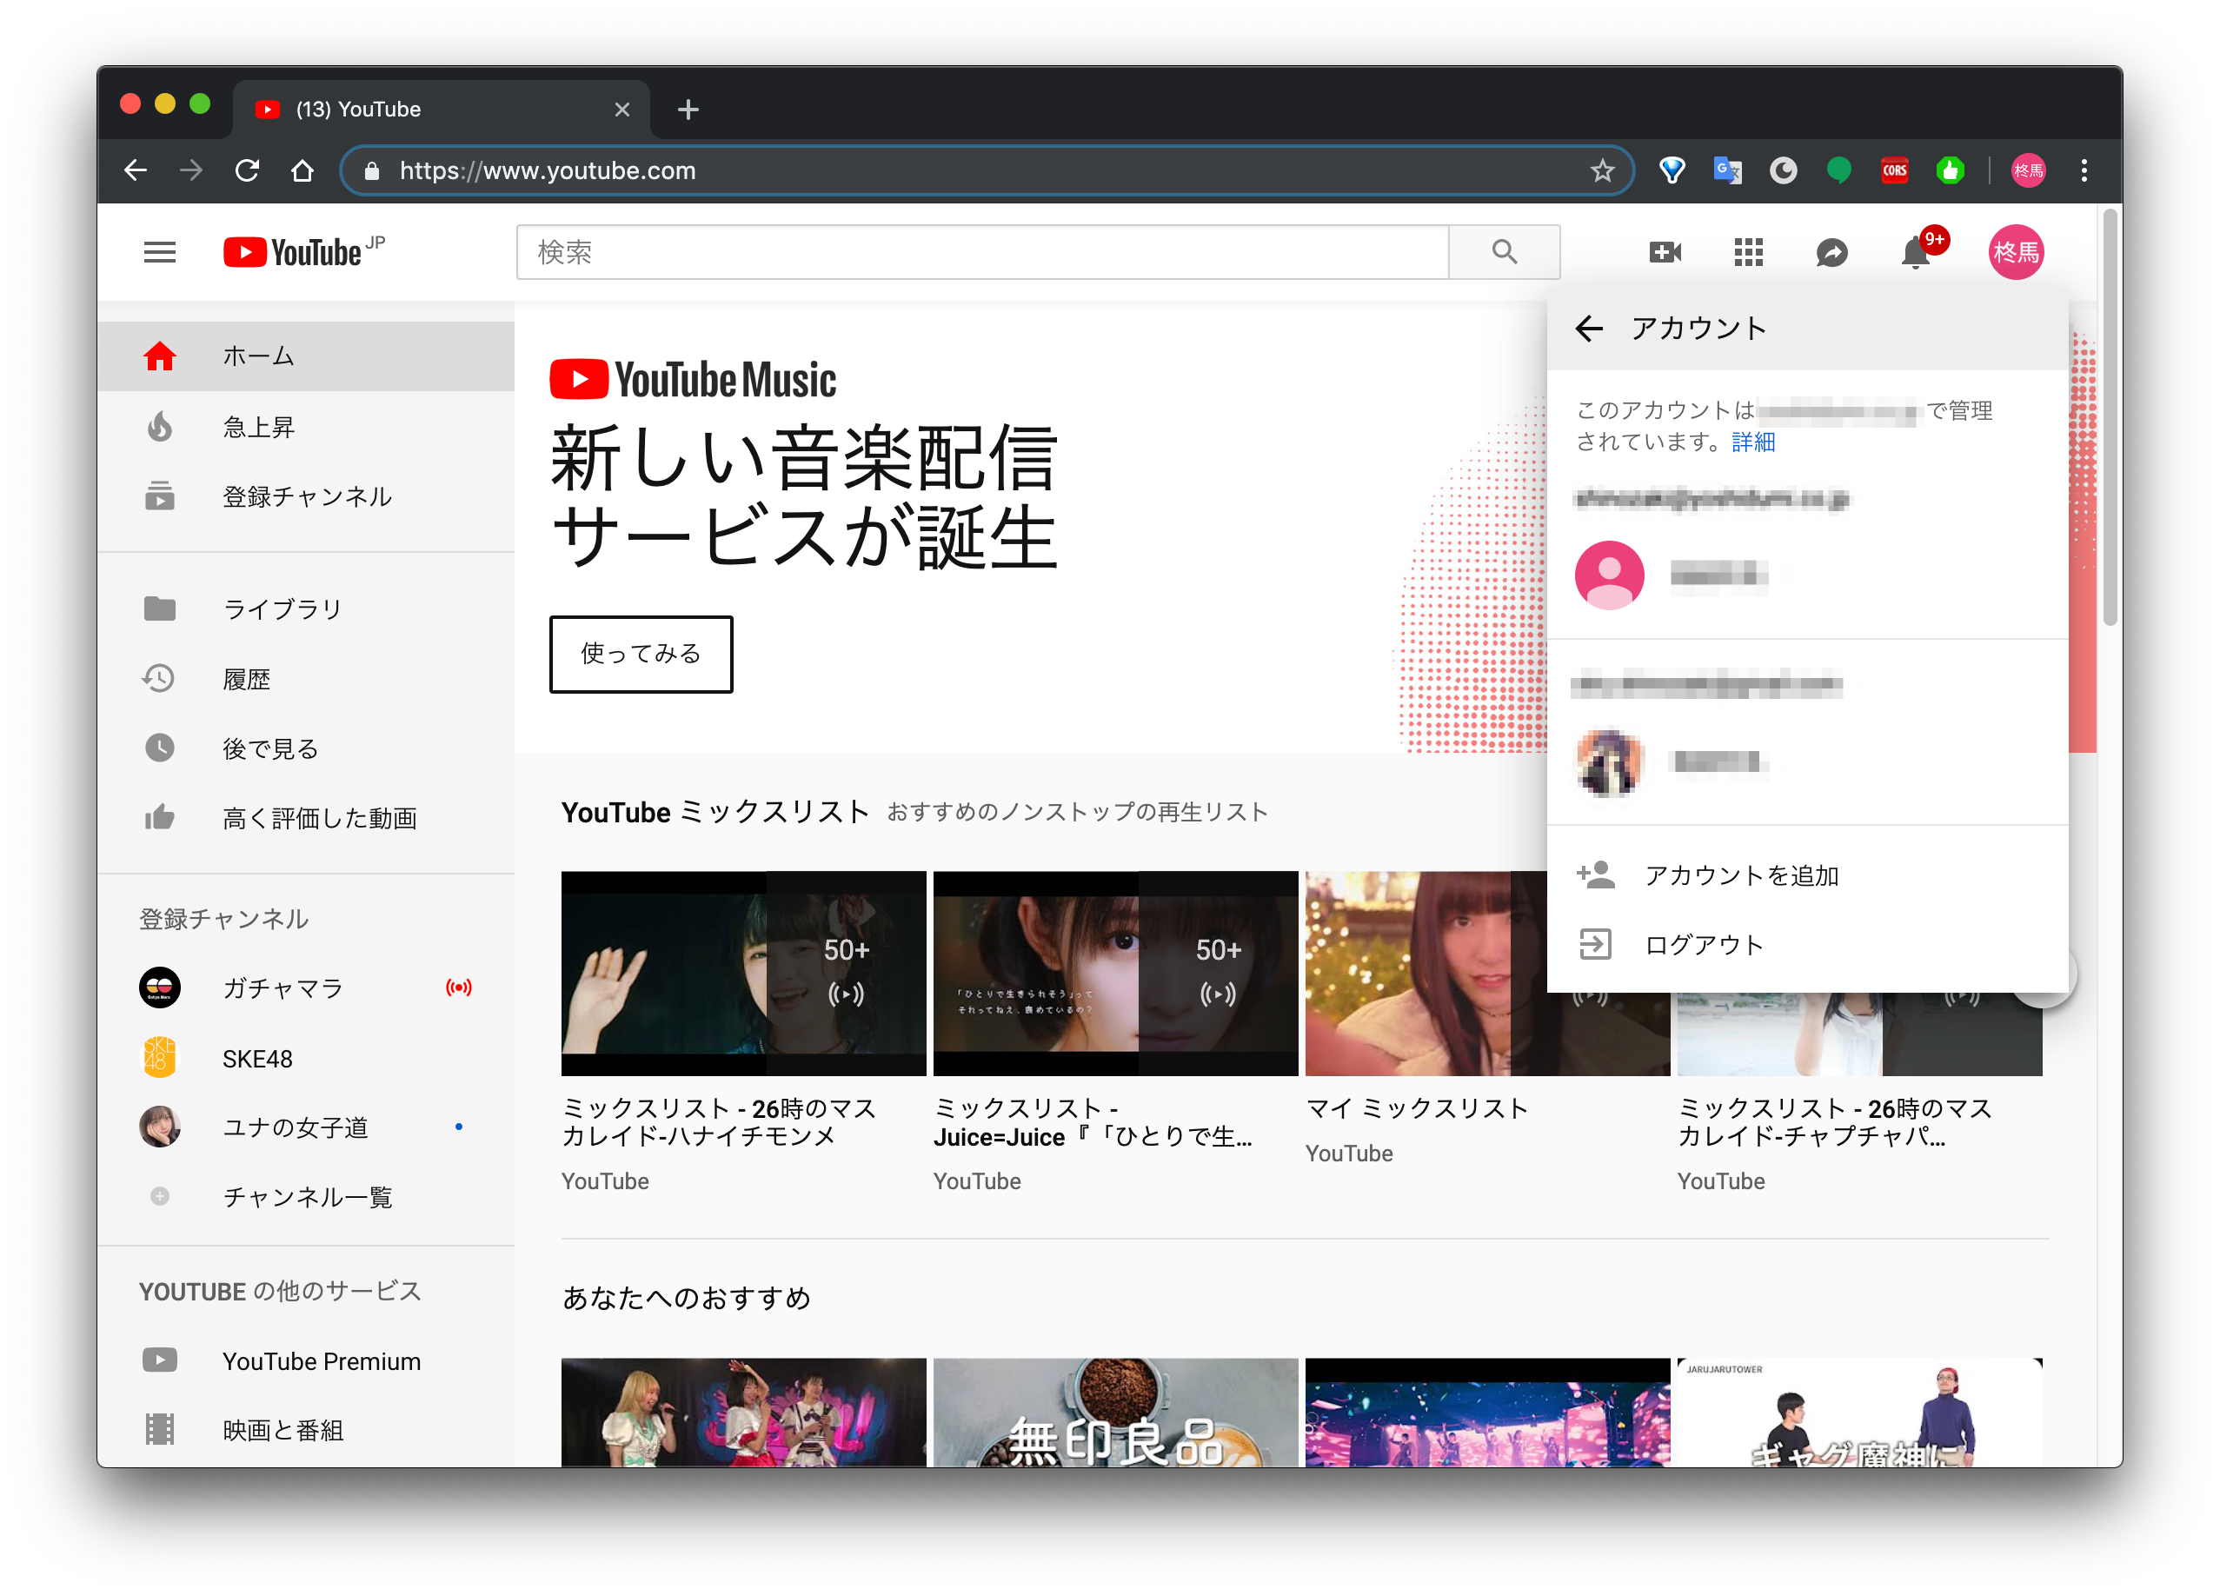Open mix title 26時のマスカレイド-チャプチャパ
Image resolution: width=2220 pixels, height=1596 pixels.
1835,1122
